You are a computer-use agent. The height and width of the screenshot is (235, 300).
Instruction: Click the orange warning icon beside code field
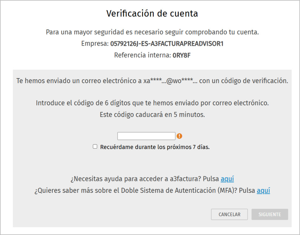pyautogui.click(x=179, y=136)
